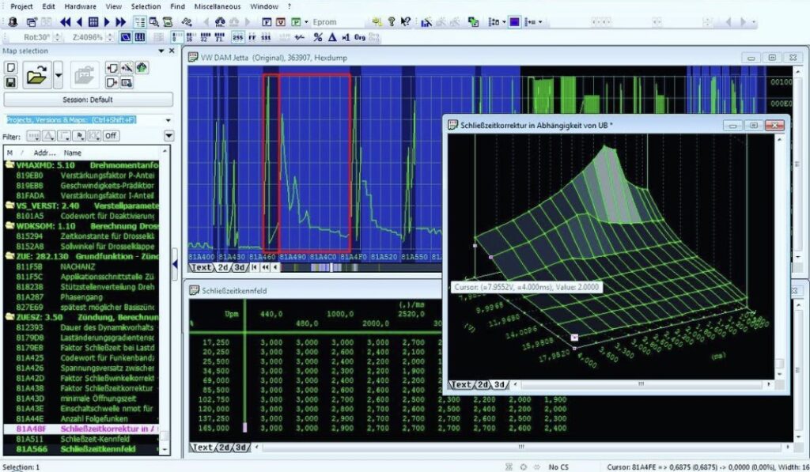810x472 pixels.
Task: Open the Hardware menu
Action: pos(80,6)
